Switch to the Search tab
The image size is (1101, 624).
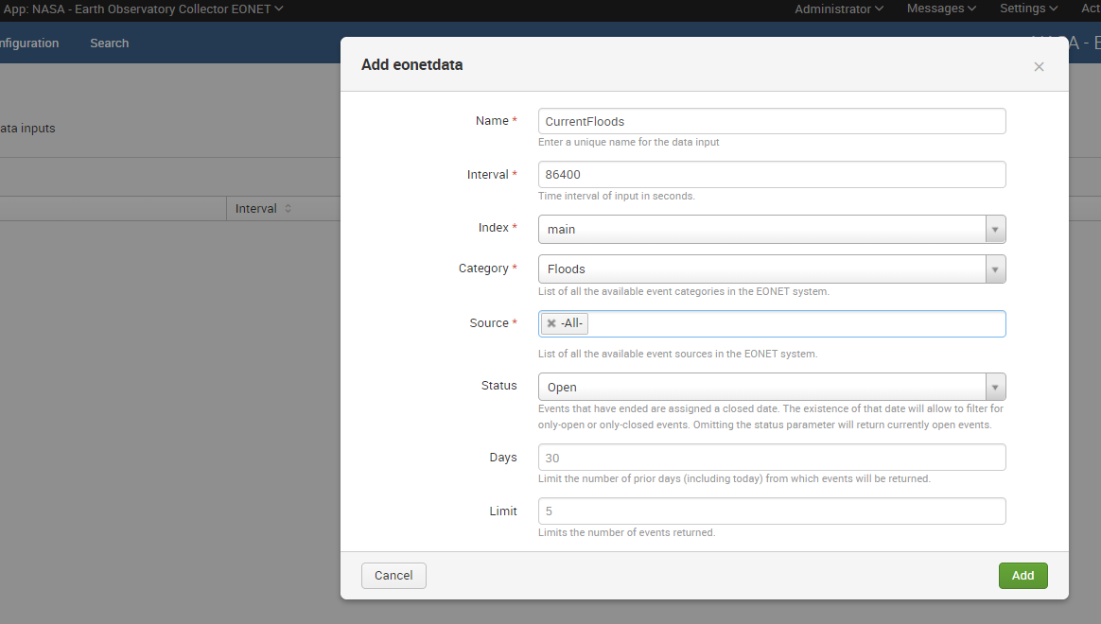click(x=109, y=43)
